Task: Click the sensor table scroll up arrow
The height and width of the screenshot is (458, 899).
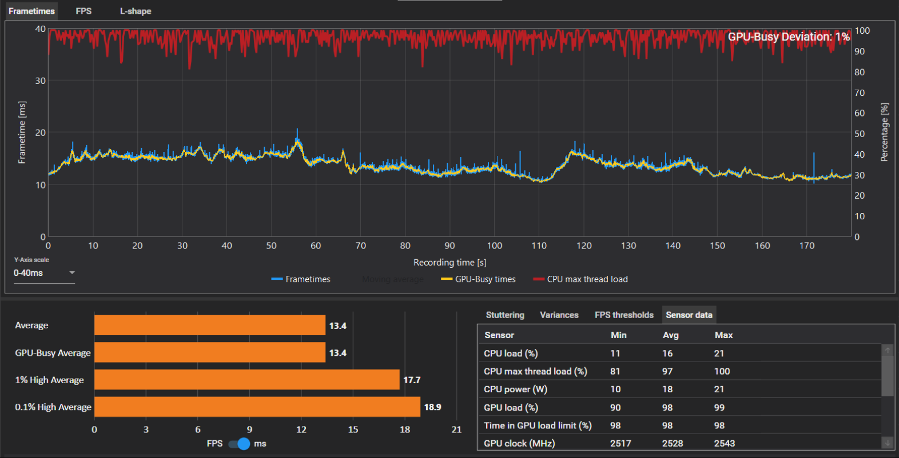Action: coord(887,349)
